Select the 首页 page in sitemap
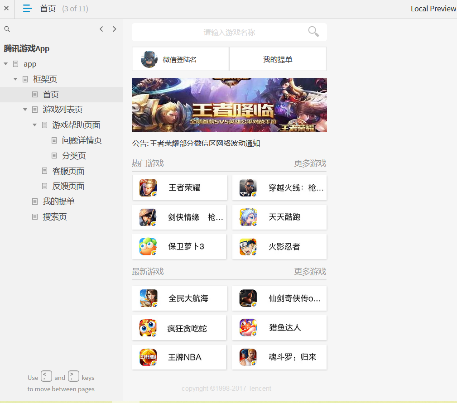This screenshot has width=457, height=403. coord(51,95)
